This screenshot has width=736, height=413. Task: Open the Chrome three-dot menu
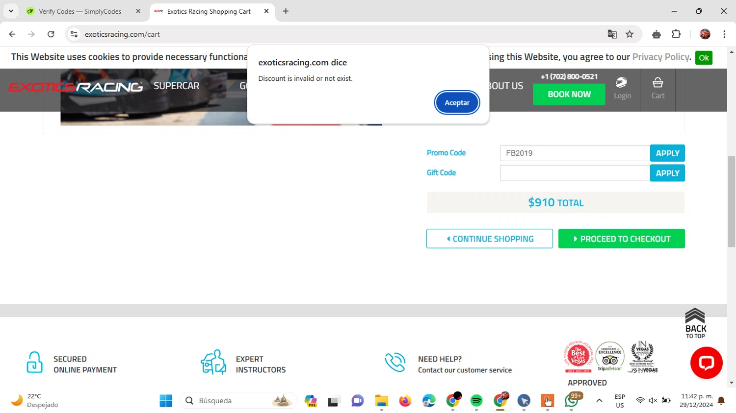(724, 34)
